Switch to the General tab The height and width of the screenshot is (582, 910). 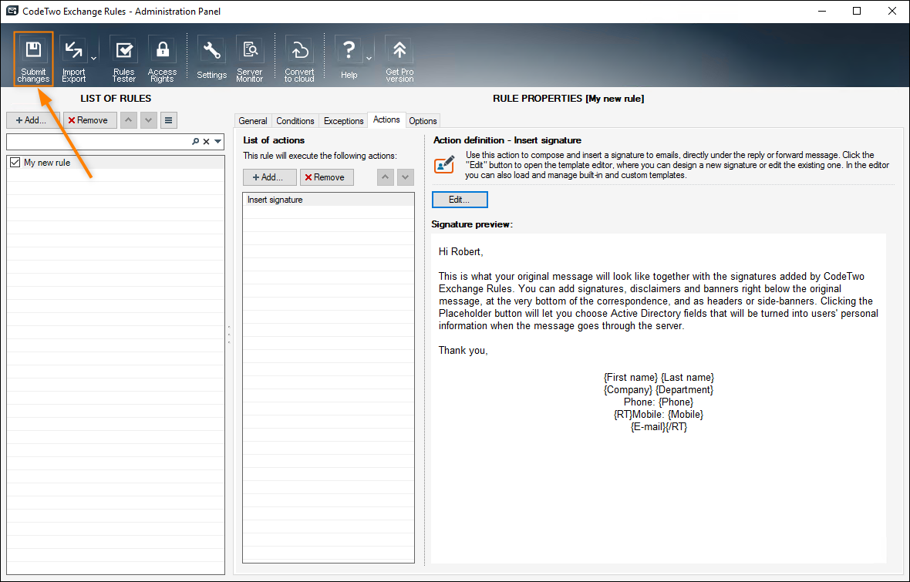[x=253, y=121]
